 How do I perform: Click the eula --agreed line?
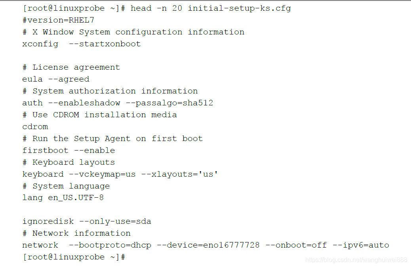[x=56, y=79]
